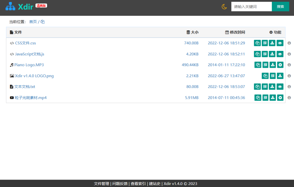Click the 修改时间 column header
The width and height of the screenshot is (294, 187).
pos(235,32)
